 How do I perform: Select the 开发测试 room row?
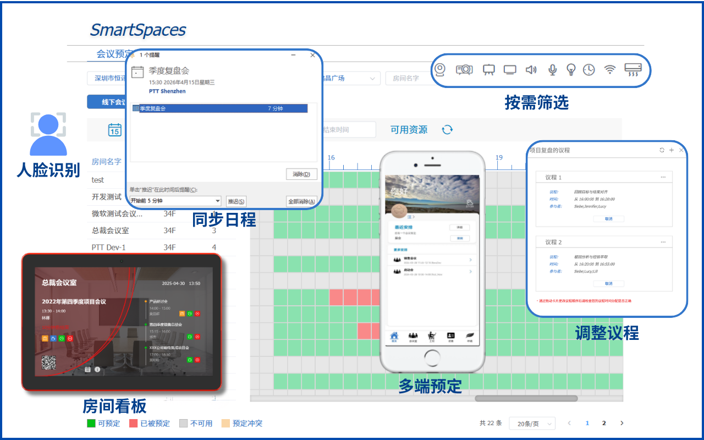[x=107, y=196]
